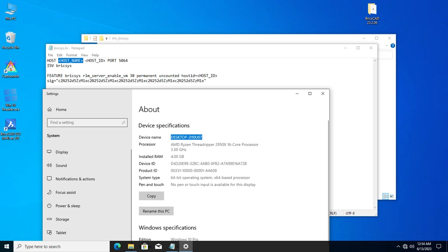Click the taskbar Type here to search box
Image resolution: width=448 pixels, height=252 pixels.
62,246
